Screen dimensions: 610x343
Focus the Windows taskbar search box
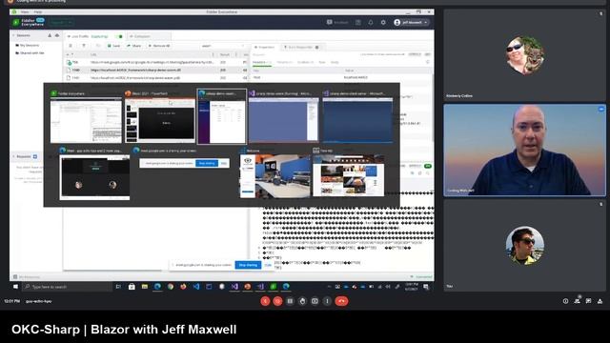[x=67, y=287]
